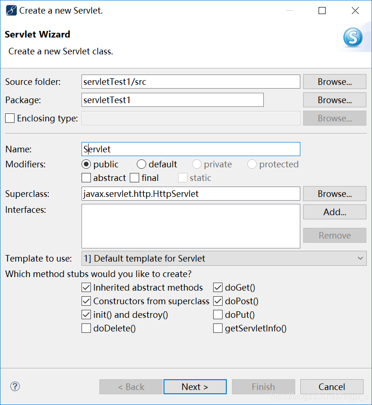
Task: Focus the Superclass text field
Action: (191, 194)
